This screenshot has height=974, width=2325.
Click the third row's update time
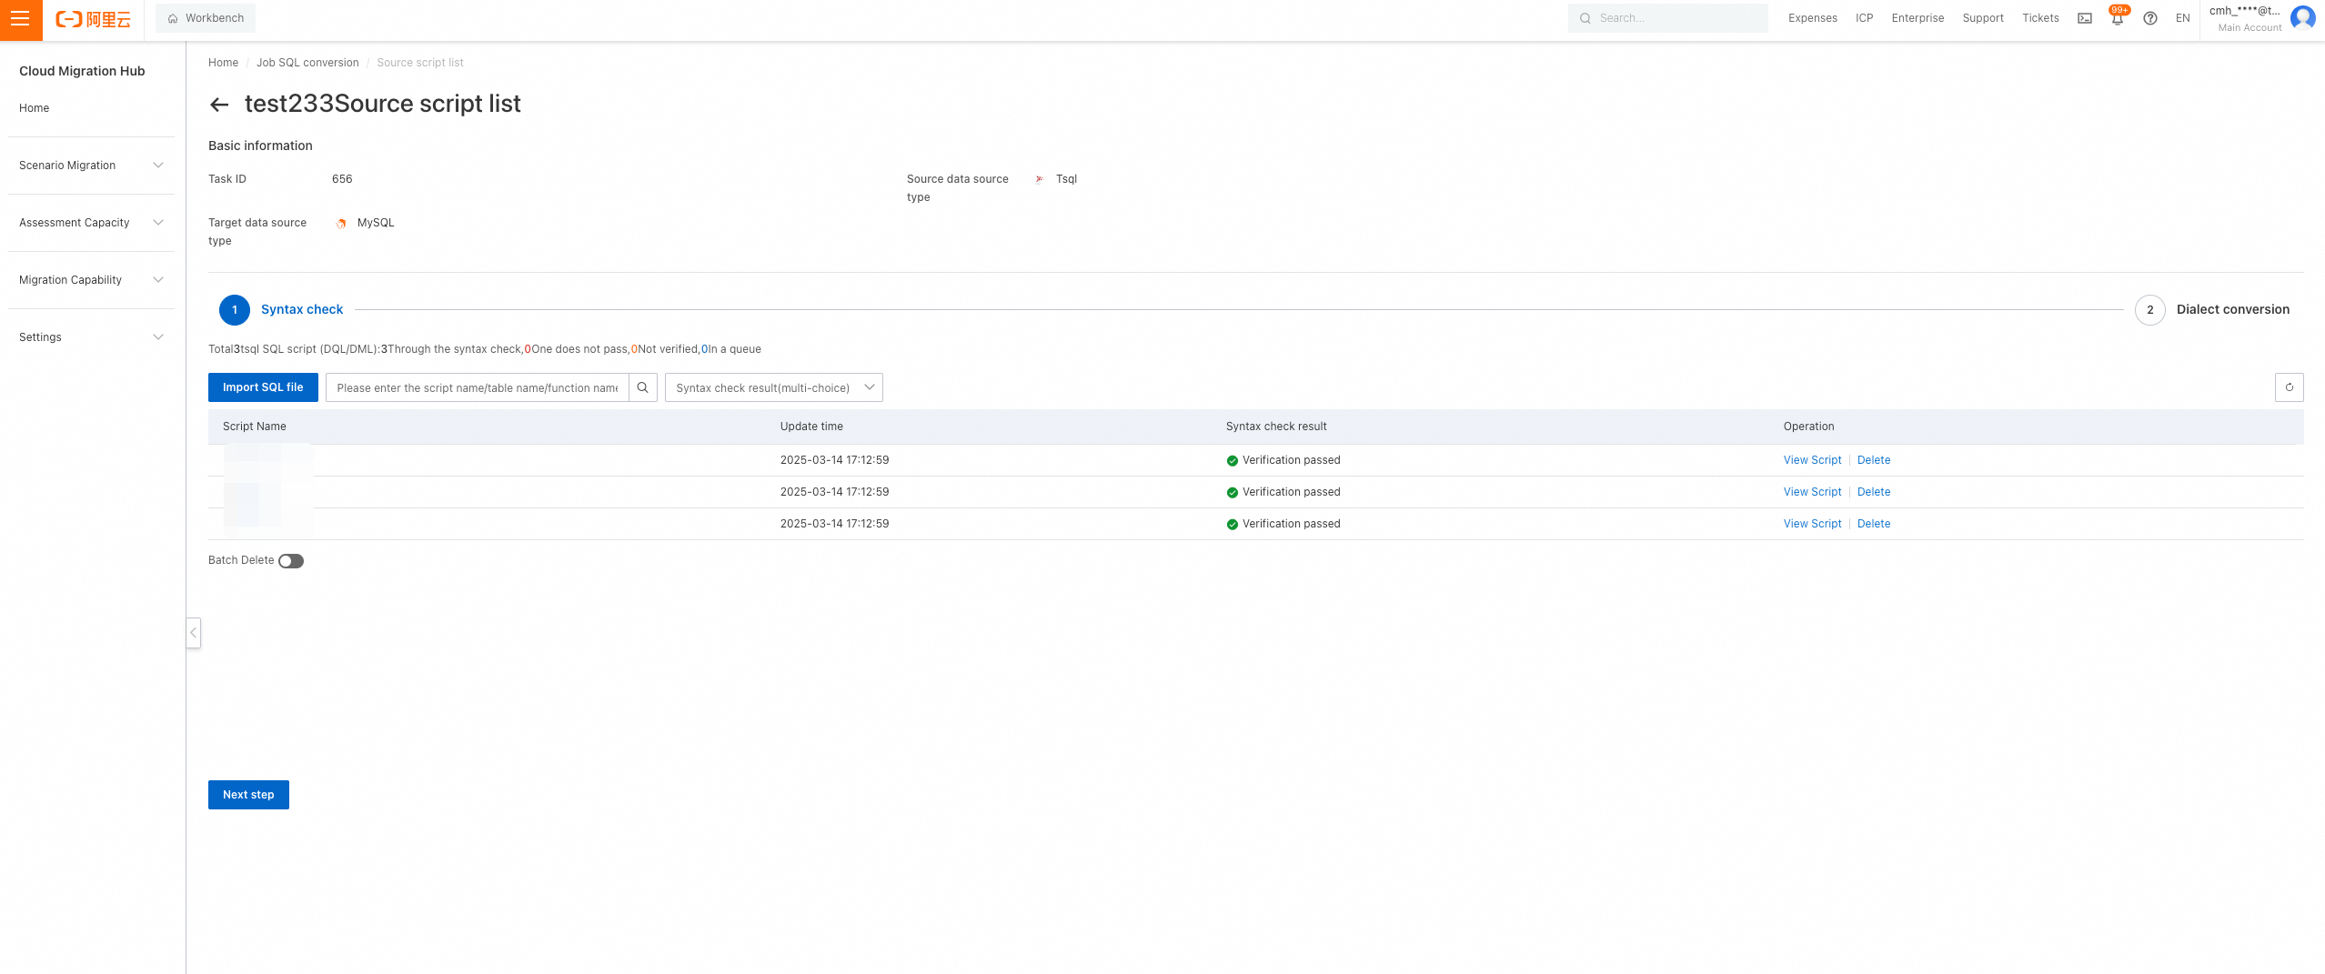(834, 524)
